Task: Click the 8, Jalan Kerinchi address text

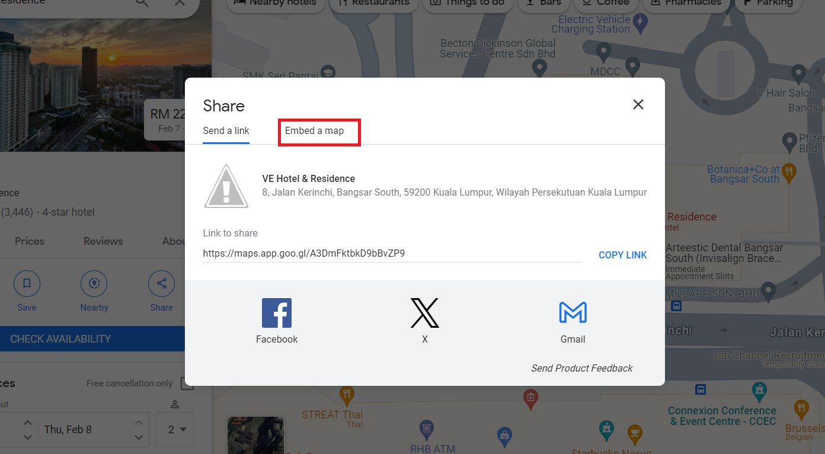Action: [454, 193]
